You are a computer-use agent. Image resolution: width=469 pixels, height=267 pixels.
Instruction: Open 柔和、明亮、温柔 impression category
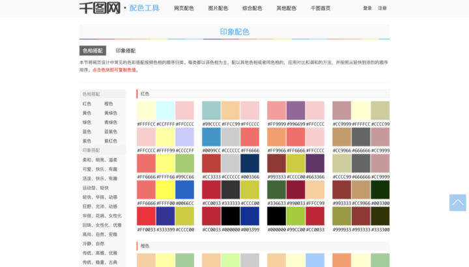point(100,160)
